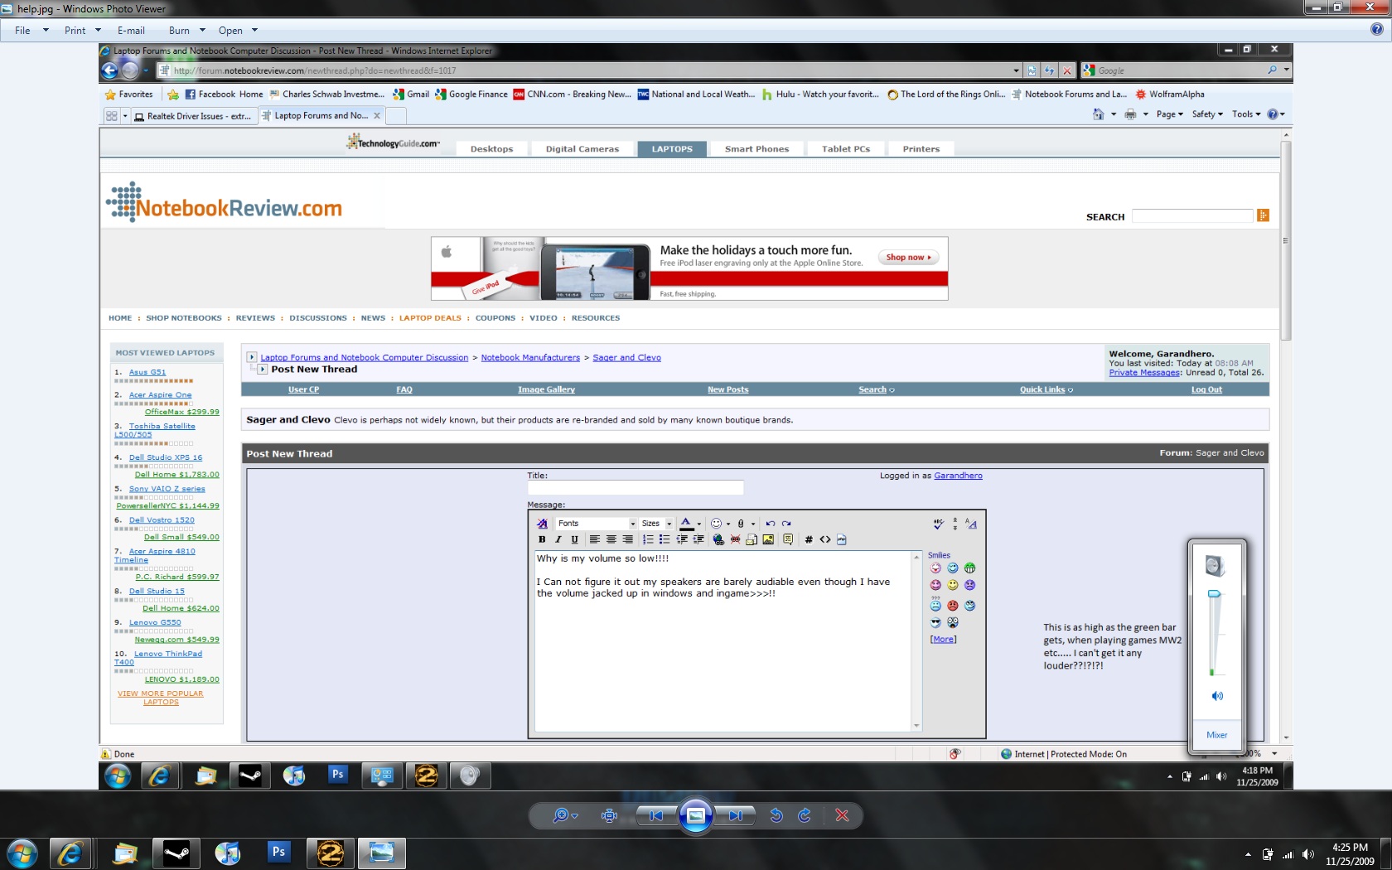Screen dimensions: 1392x870
Task: Click the decrease indent icon
Action: tap(682, 539)
